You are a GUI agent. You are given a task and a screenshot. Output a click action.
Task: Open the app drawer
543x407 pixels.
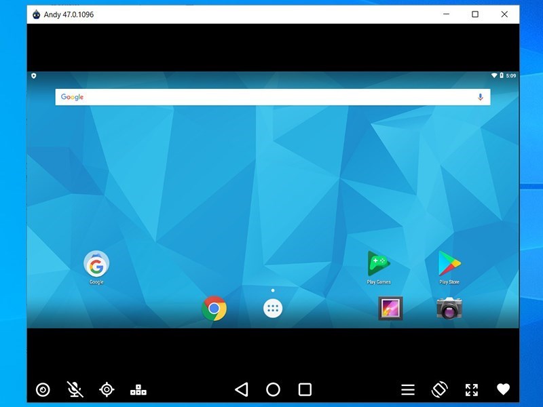[271, 309]
